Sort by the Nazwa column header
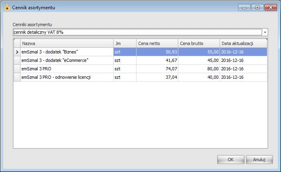The width and height of the screenshot is (281, 172). point(67,43)
